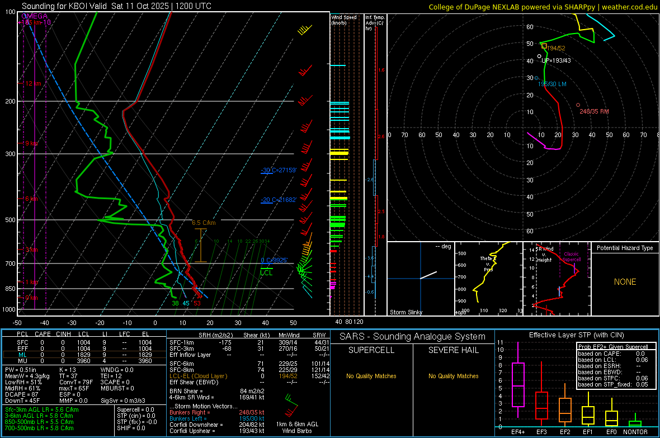The width and height of the screenshot is (660, 438).
Task: Click 'Bunkers Right = 248/35 kt'
Action: tap(217, 412)
